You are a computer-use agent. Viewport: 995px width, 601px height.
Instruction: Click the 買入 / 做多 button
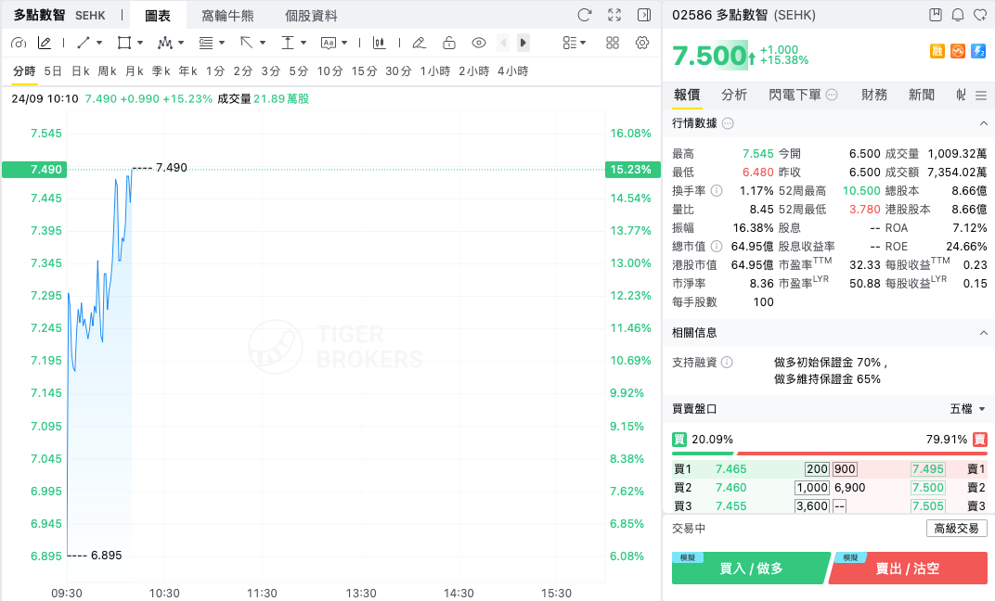tap(751, 568)
